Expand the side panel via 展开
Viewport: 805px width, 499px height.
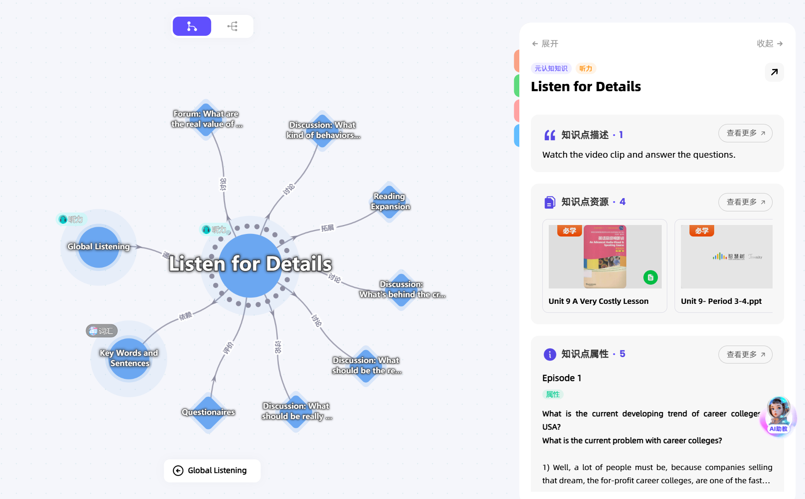pyautogui.click(x=545, y=43)
